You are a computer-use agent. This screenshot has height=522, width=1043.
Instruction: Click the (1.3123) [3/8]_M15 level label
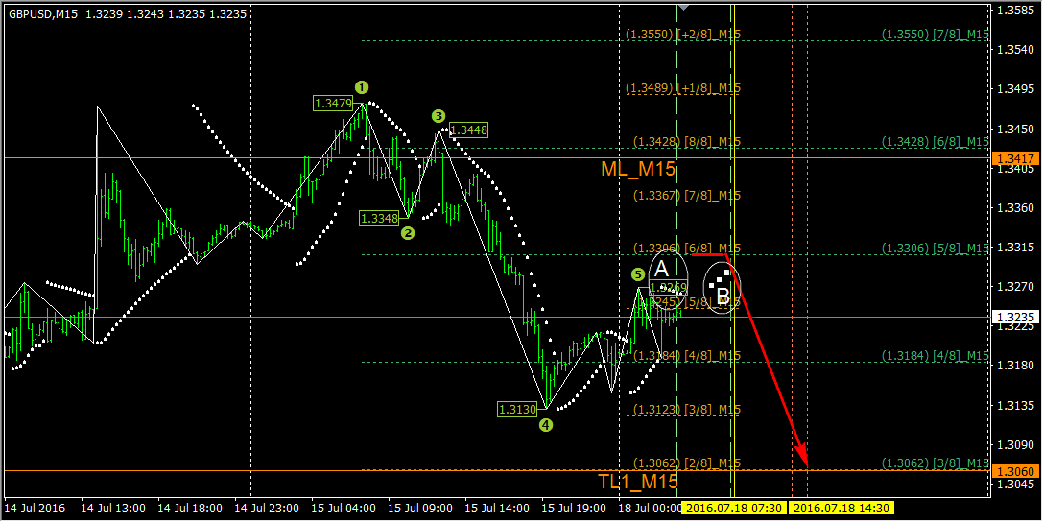click(686, 410)
